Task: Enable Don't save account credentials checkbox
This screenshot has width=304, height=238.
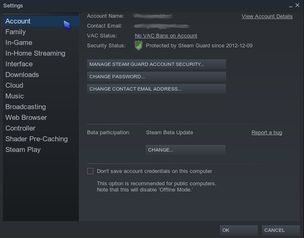Action: [90, 171]
